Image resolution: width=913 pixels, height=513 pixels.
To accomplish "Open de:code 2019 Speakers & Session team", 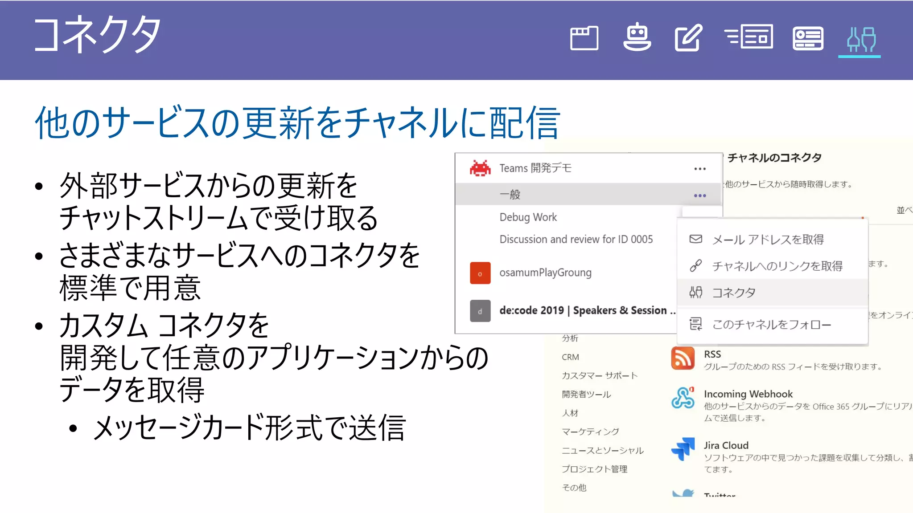I will (x=587, y=310).
